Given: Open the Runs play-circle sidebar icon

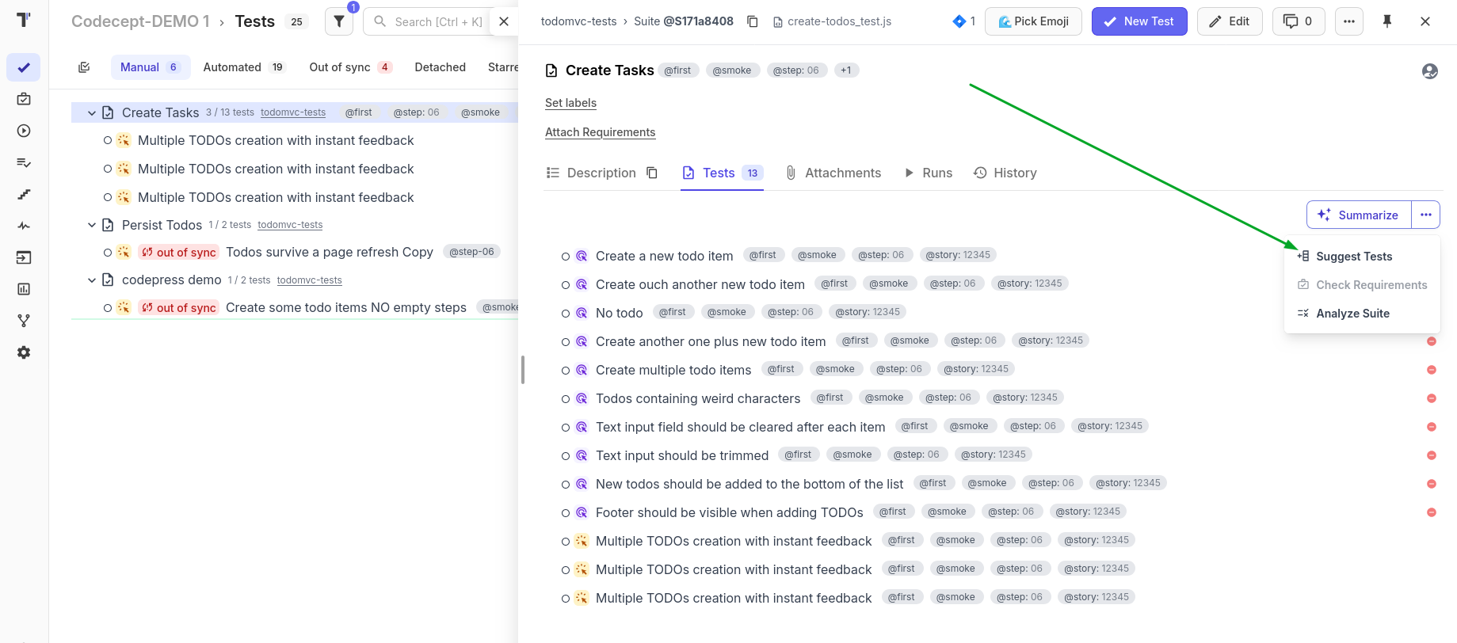Looking at the screenshot, I should (24, 131).
